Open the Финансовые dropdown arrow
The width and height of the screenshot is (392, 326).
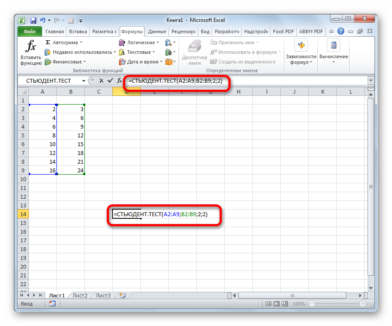click(84, 62)
